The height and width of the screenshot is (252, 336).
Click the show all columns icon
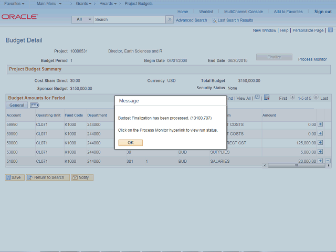tap(34, 105)
